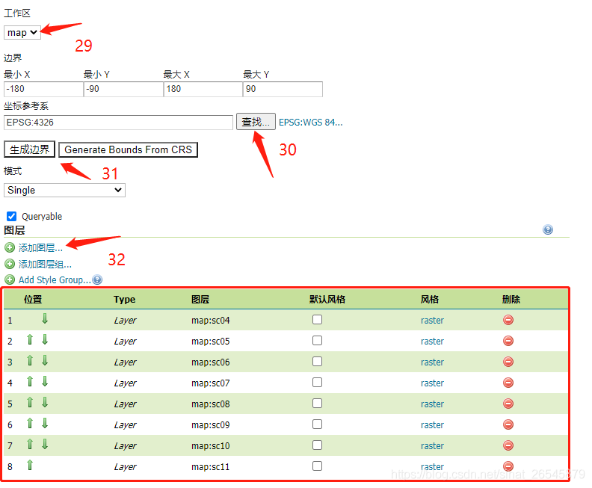
Task: Delete the map:sc07 layer
Action: pos(508,383)
